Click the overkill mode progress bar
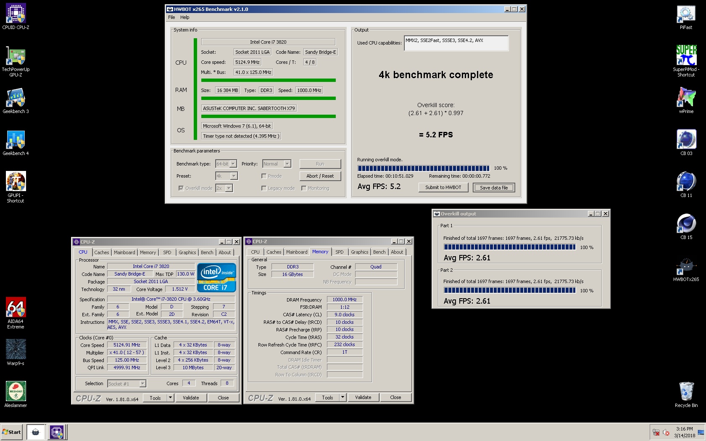 [x=424, y=168]
